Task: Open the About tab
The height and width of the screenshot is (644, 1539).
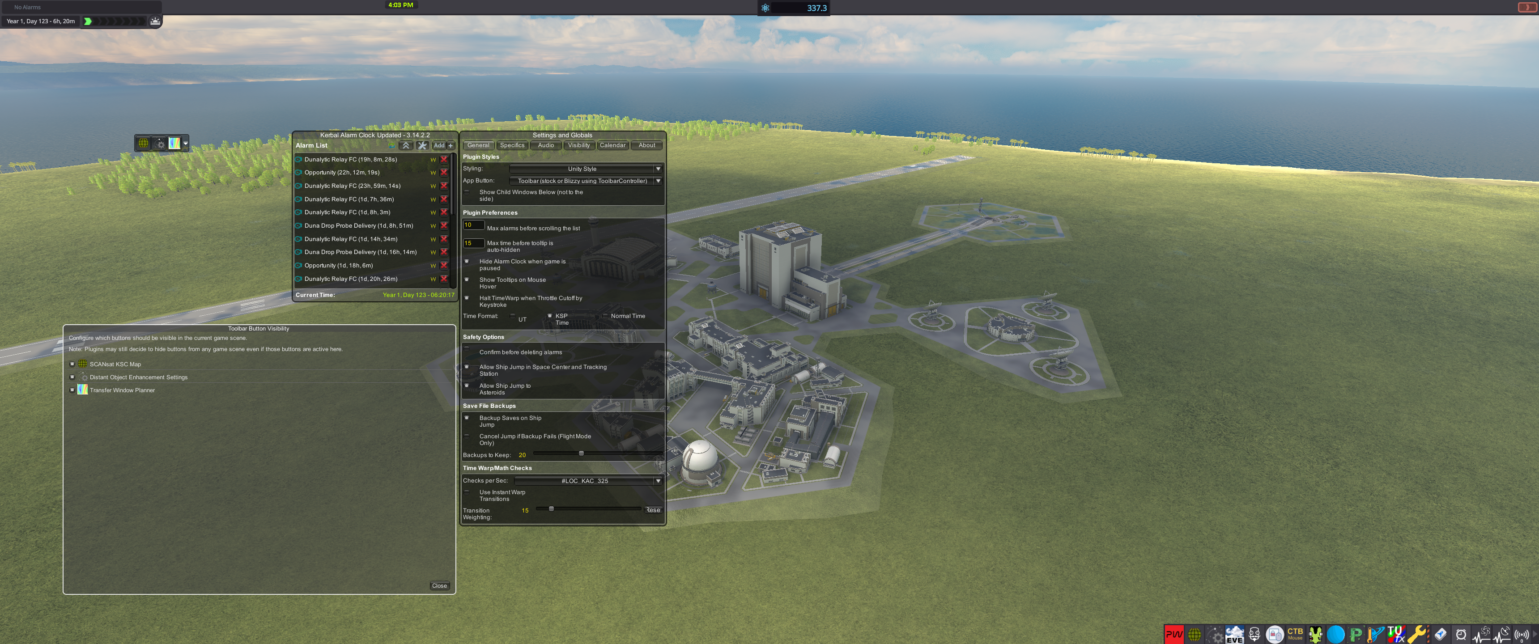Action: [647, 145]
